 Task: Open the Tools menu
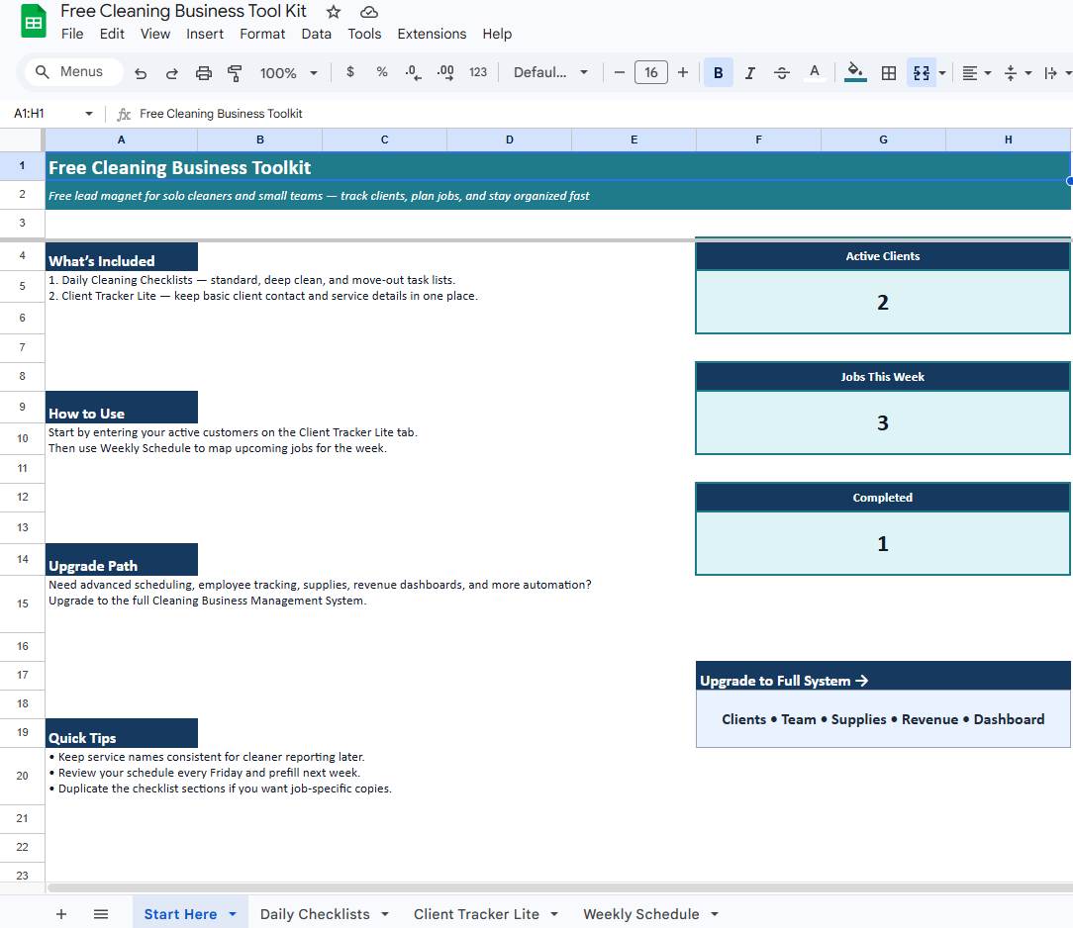(x=364, y=34)
